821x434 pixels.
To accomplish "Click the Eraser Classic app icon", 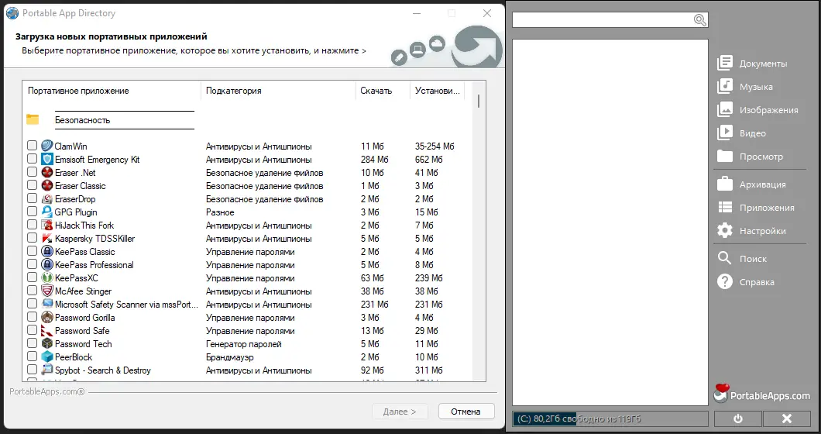I will pos(47,185).
